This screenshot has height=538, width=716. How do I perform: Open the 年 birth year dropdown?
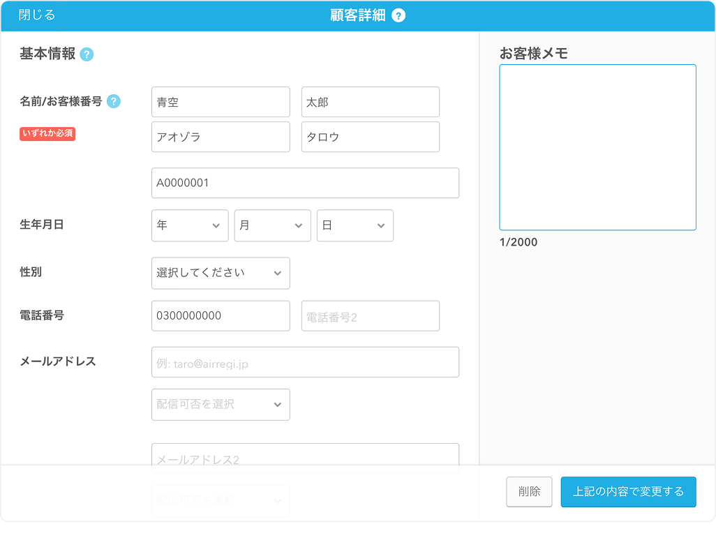(x=190, y=225)
